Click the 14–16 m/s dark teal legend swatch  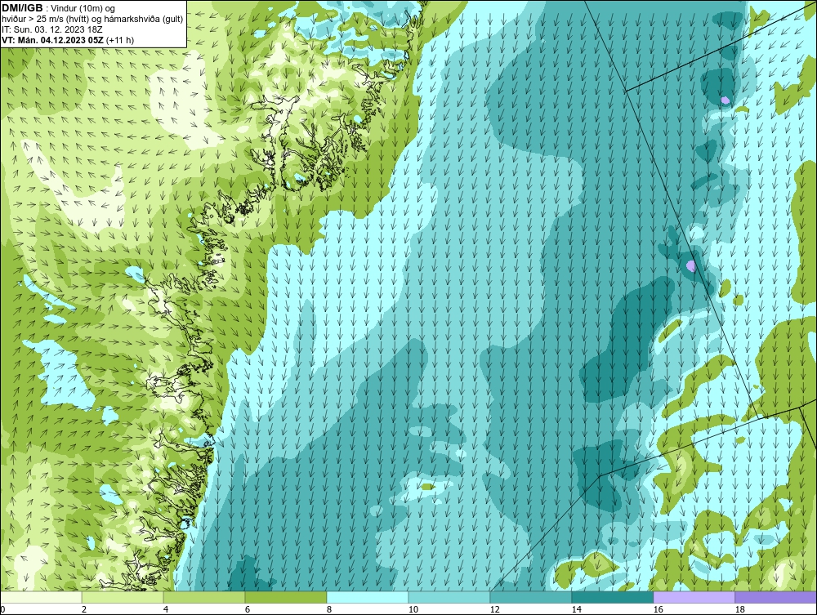(612, 597)
